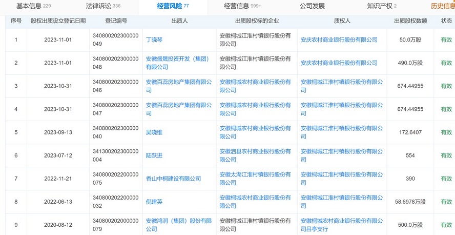Select date 2022-11-21 cell
The width and height of the screenshot is (455, 235).
click(58, 179)
